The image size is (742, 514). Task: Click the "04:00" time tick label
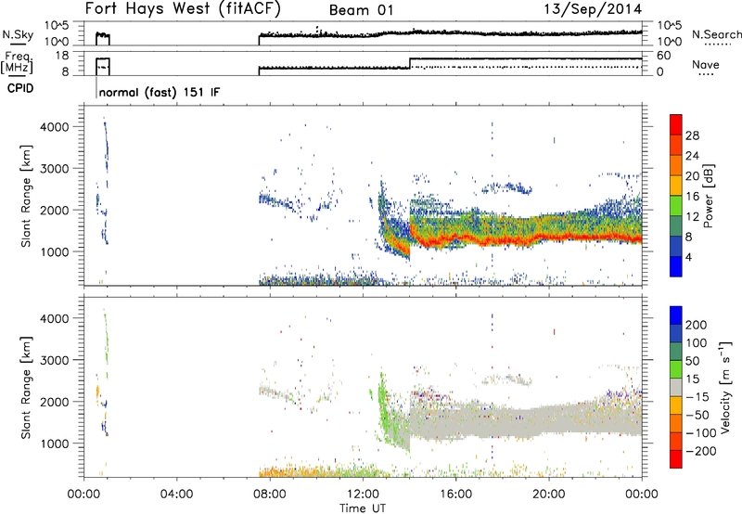[176, 495]
